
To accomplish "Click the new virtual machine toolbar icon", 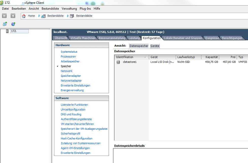I will pyautogui.click(x=5, y=24).
